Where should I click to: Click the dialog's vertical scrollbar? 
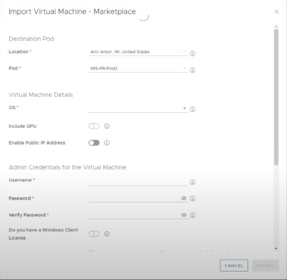click(x=276, y=97)
